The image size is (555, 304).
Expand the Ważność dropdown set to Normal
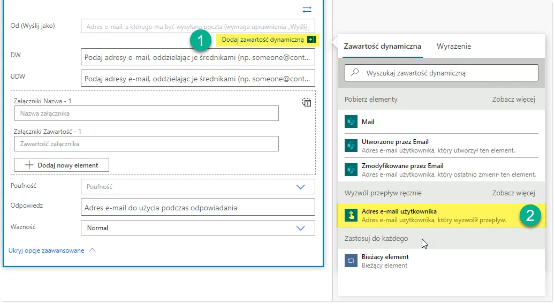(197, 227)
